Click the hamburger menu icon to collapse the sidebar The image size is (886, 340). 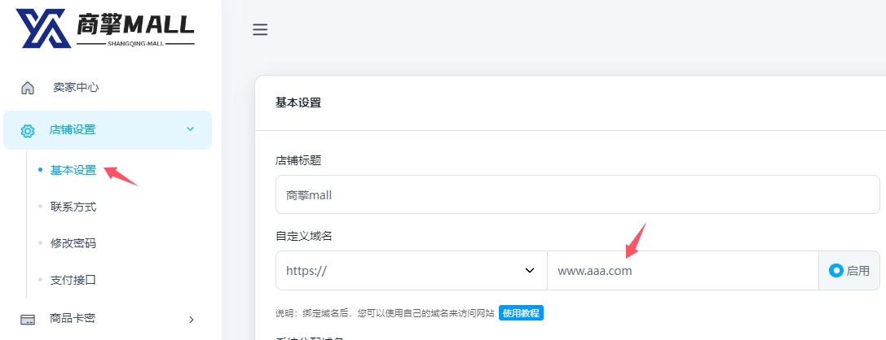point(260,30)
